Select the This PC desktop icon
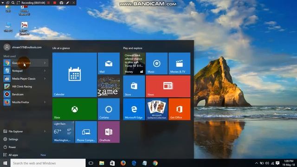Image resolution: width=297 pixels, height=167 pixels. [8, 27]
